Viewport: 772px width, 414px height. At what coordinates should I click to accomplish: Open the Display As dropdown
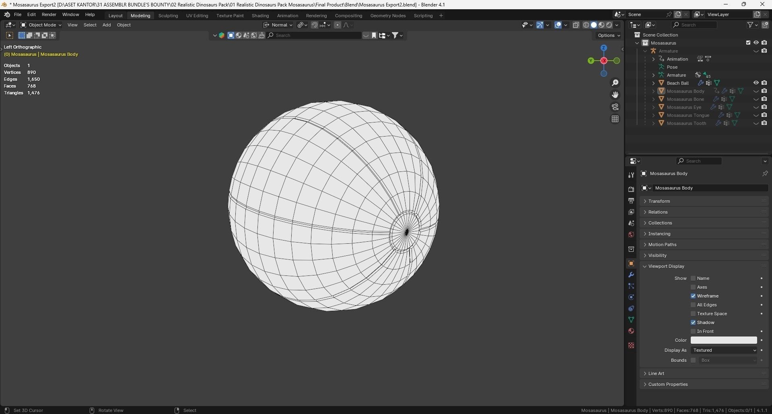click(724, 350)
